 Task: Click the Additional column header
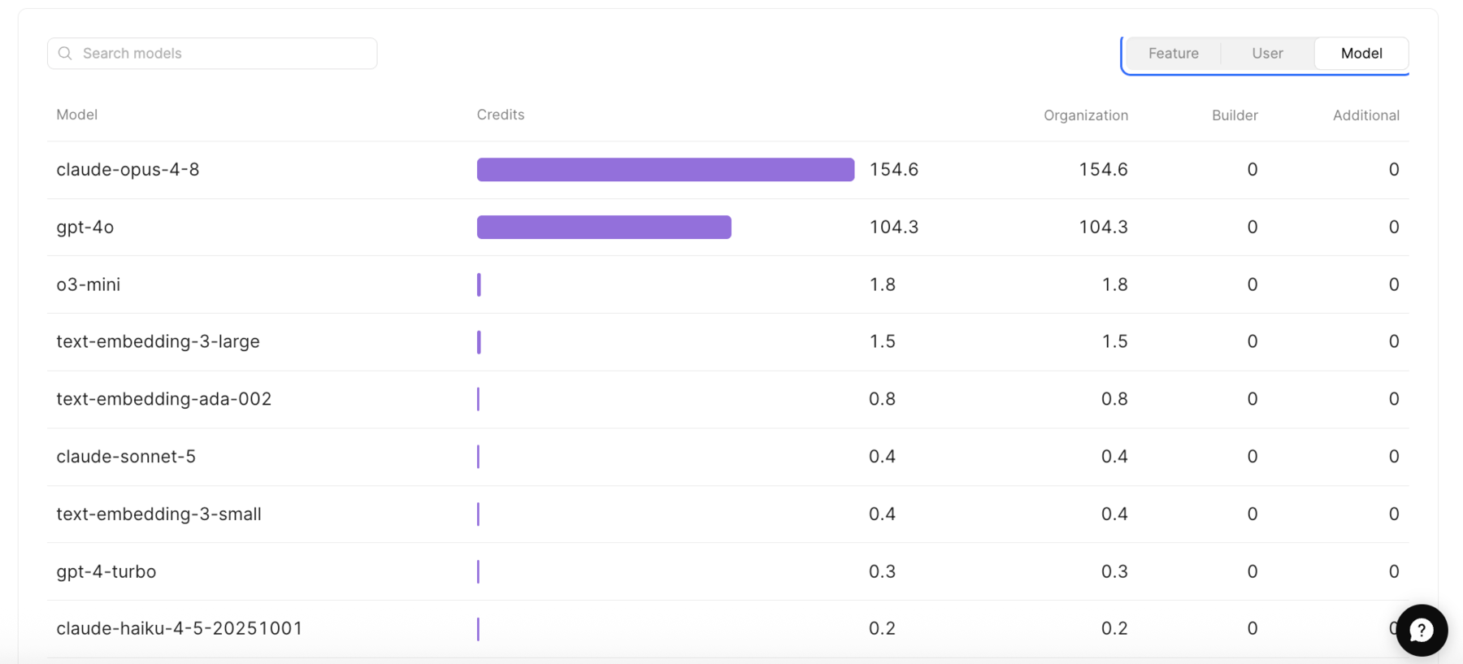tap(1366, 115)
